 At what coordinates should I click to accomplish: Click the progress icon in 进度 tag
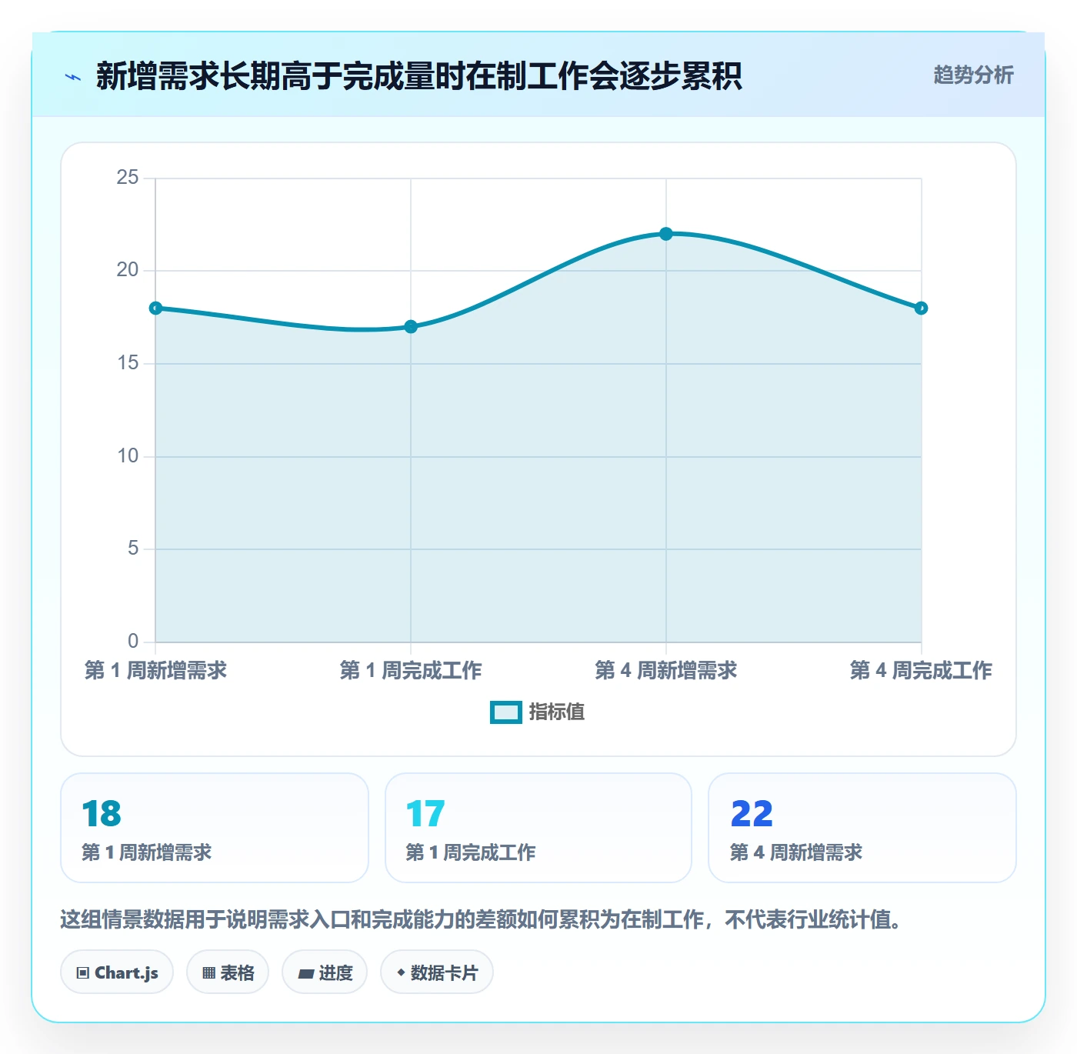(306, 974)
